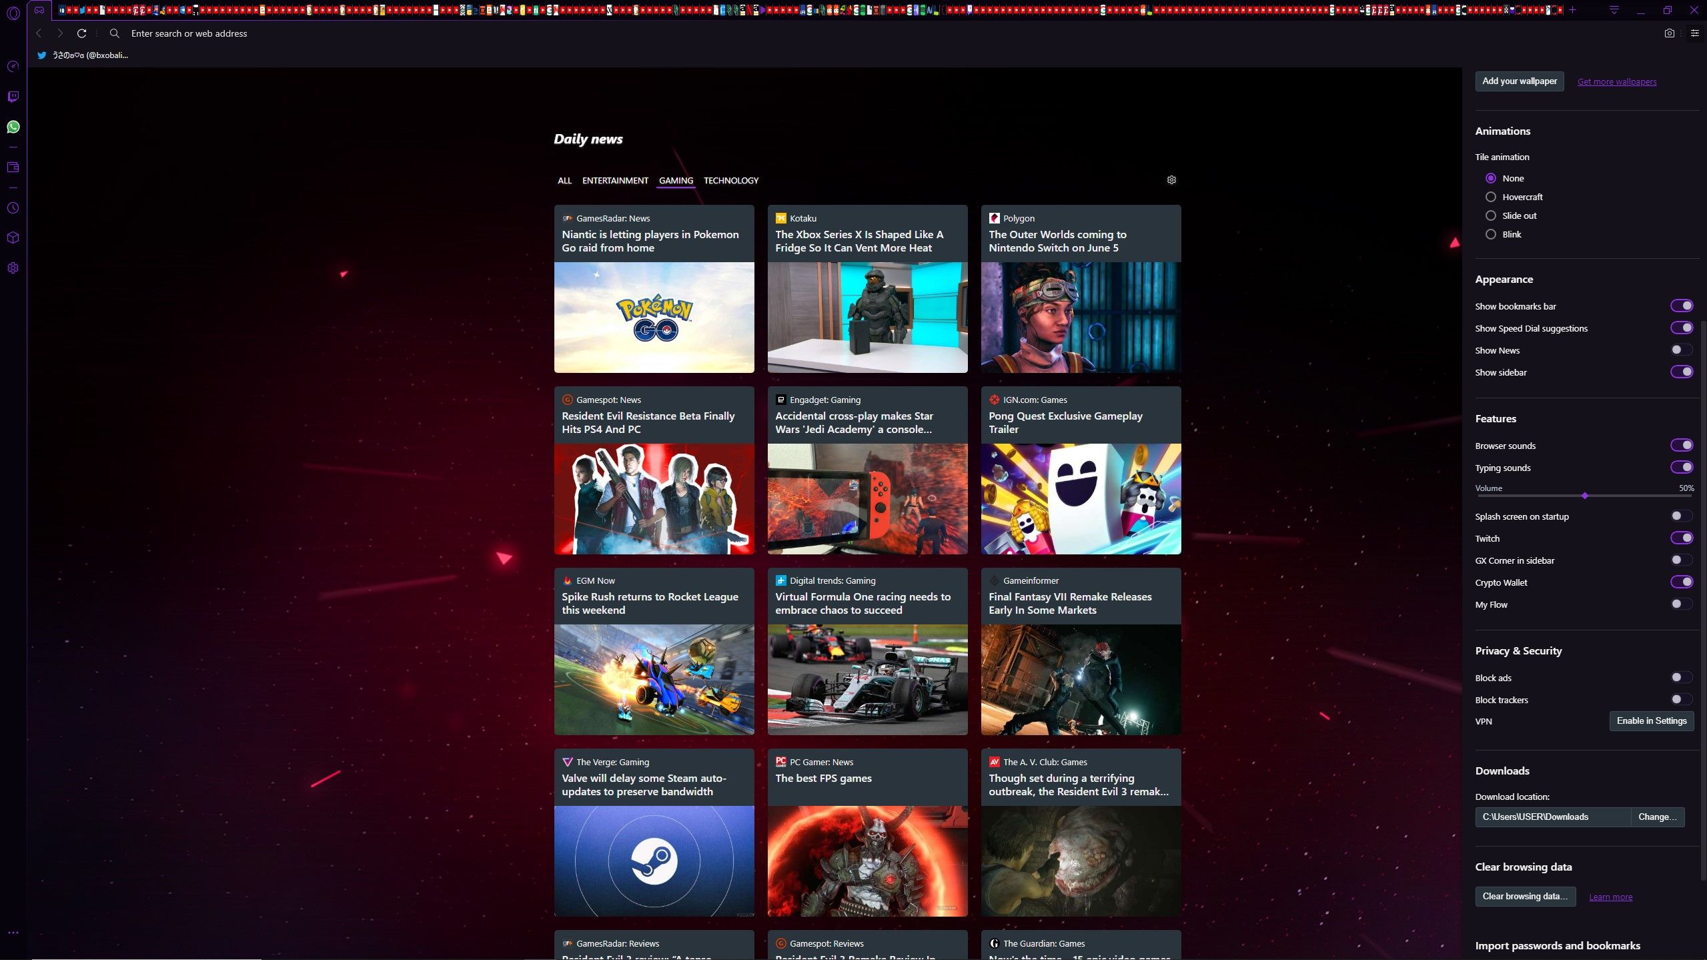Open The Outer Worlds Polygon thumbnail
Image resolution: width=1707 pixels, height=960 pixels.
pos(1081,318)
